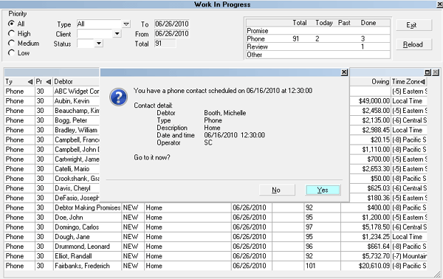The image size is (443, 279).
Task: Click the Time Zone column sort arrow
Action: pyautogui.click(x=422, y=82)
